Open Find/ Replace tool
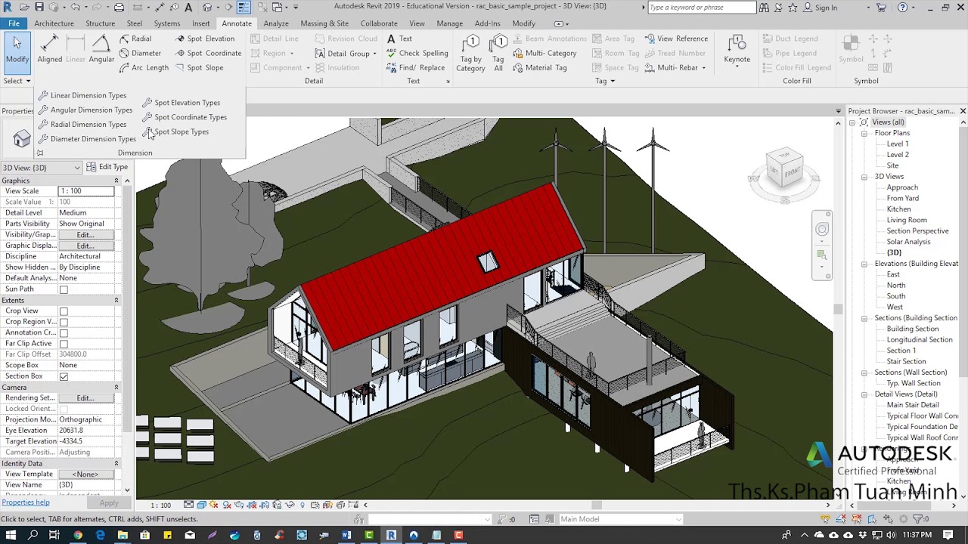The image size is (968, 544). point(416,67)
